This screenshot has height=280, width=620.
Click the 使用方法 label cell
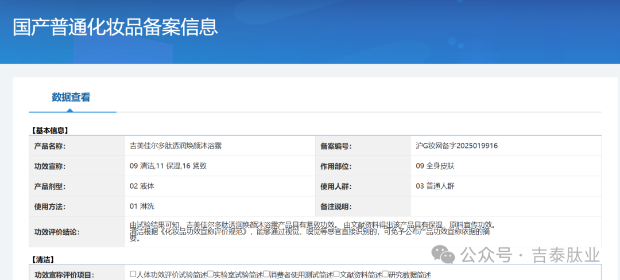(77, 207)
